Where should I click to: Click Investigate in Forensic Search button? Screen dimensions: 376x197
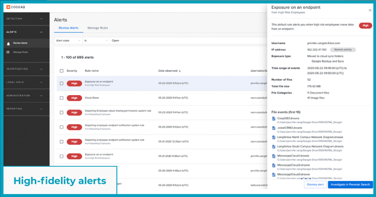click(350, 185)
